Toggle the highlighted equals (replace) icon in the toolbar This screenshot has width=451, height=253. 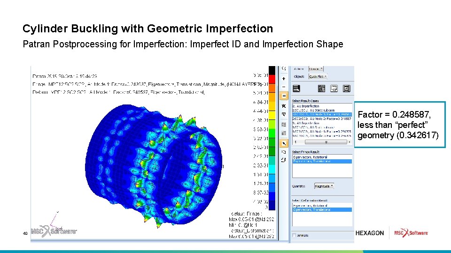click(x=284, y=96)
